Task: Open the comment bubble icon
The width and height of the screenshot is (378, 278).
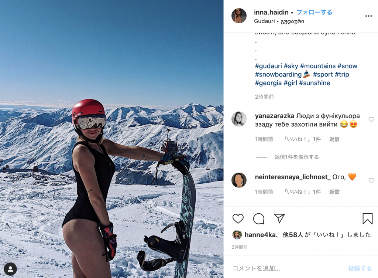Action: (259, 218)
